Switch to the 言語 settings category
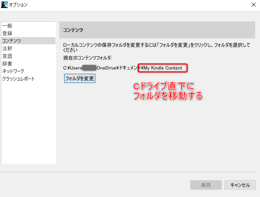Screen dimensions: 260x197 (x=28, y=56)
